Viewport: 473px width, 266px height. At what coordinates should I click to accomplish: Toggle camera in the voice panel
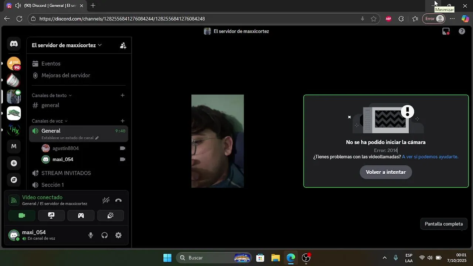pyautogui.click(x=22, y=215)
